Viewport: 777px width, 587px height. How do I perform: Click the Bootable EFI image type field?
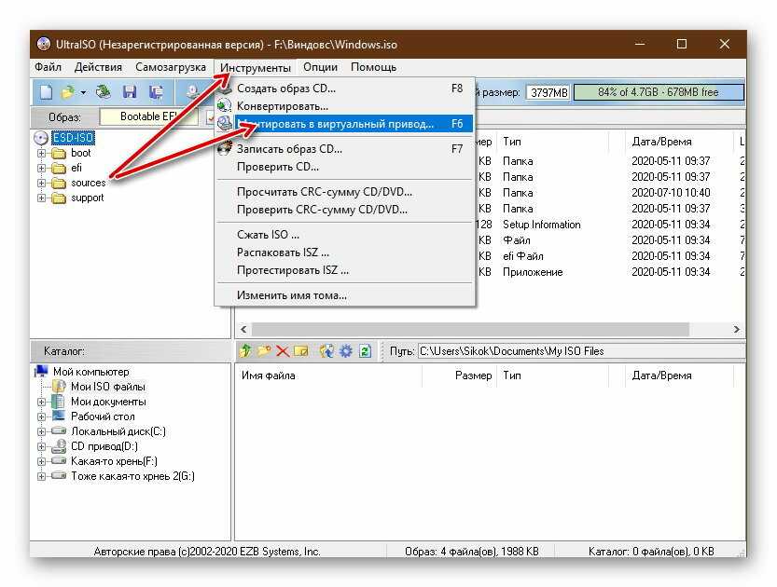[148, 116]
